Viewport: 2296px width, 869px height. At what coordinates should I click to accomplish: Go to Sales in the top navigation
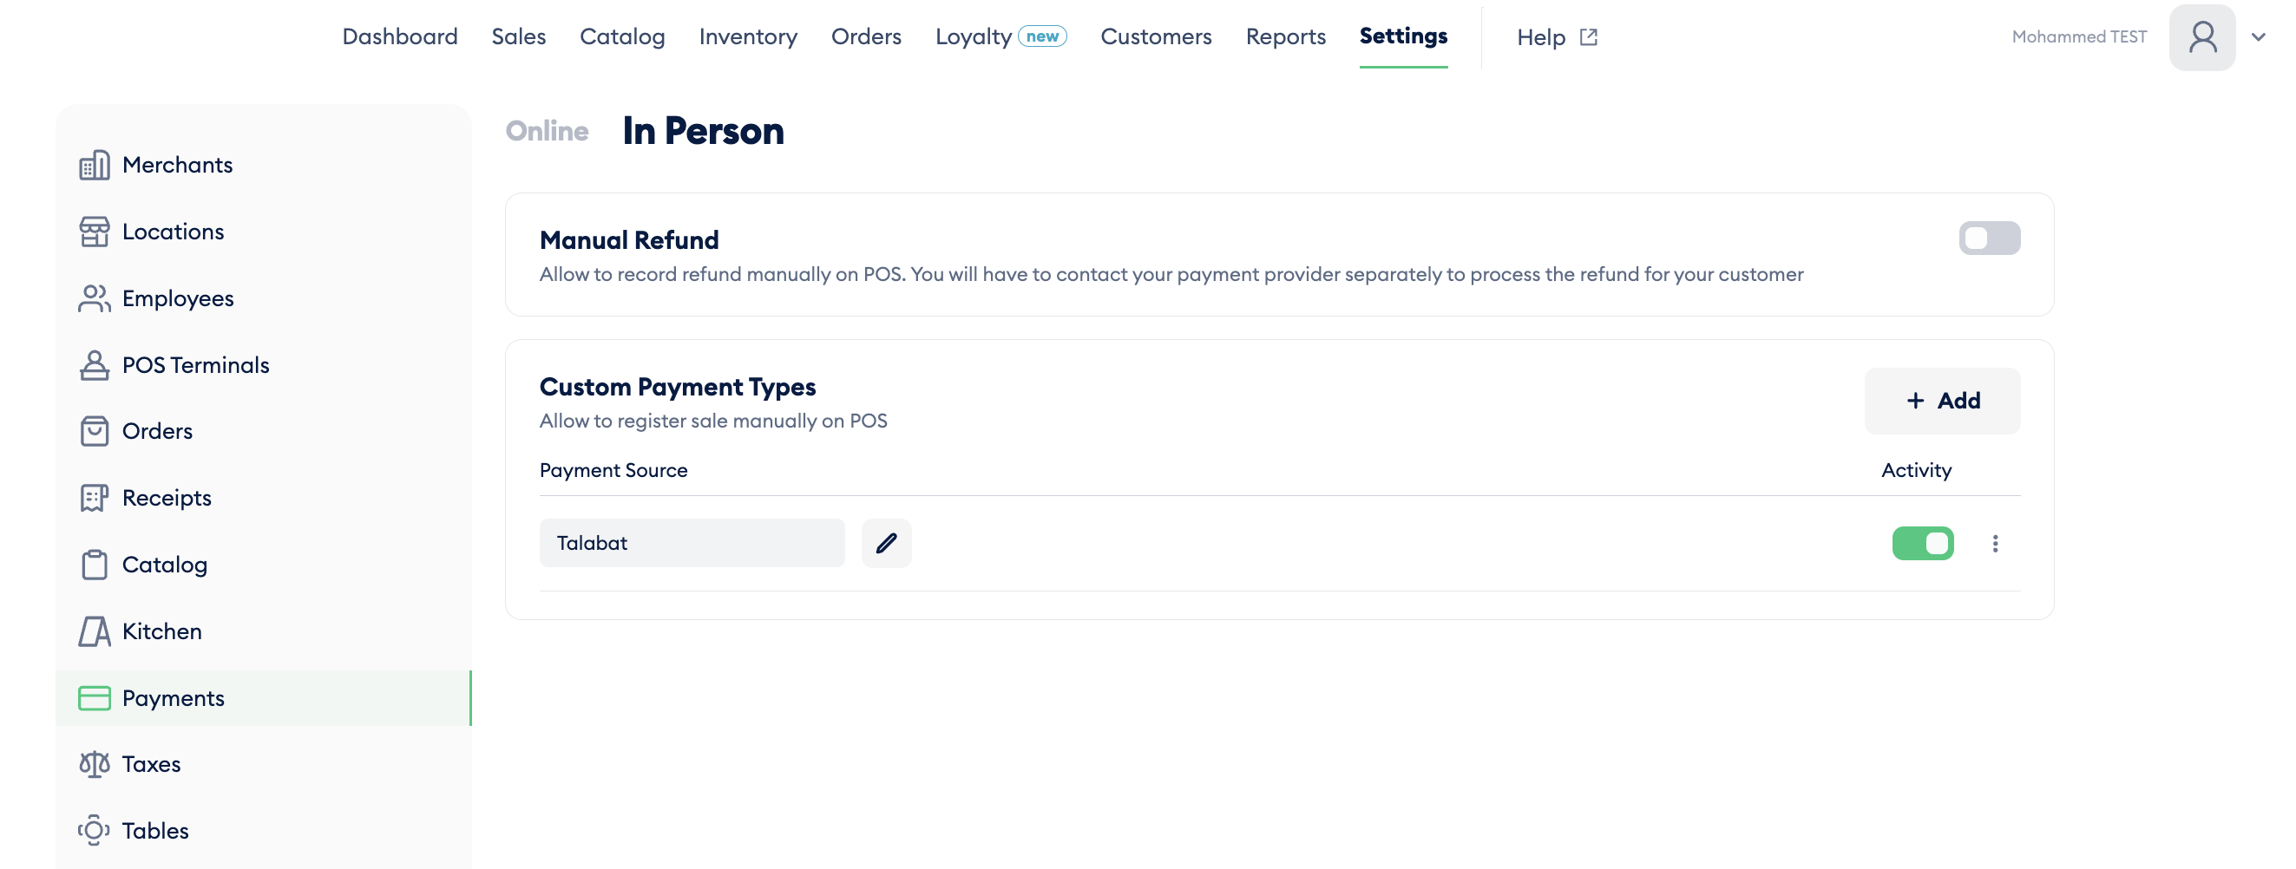[x=519, y=36]
